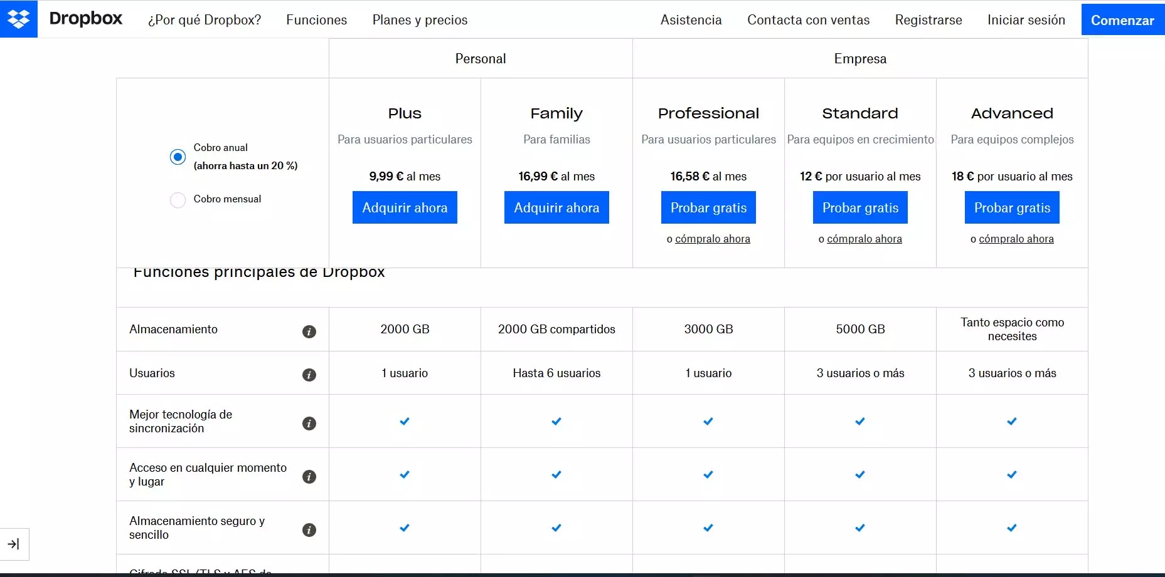Click the 12 € por usuario price
The image size is (1165, 577).
(860, 177)
